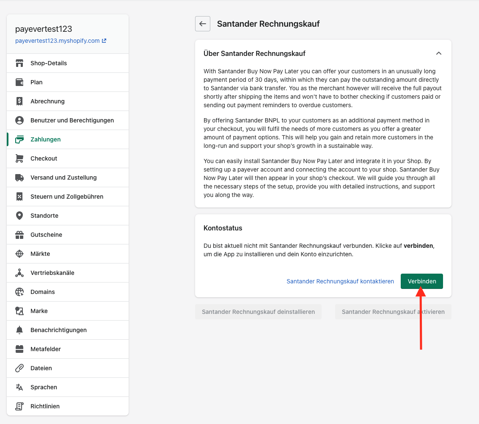Screen dimensions: 479x424
Task: Open Benutzer und Berechtigungen settings
Action: click(x=68, y=120)
